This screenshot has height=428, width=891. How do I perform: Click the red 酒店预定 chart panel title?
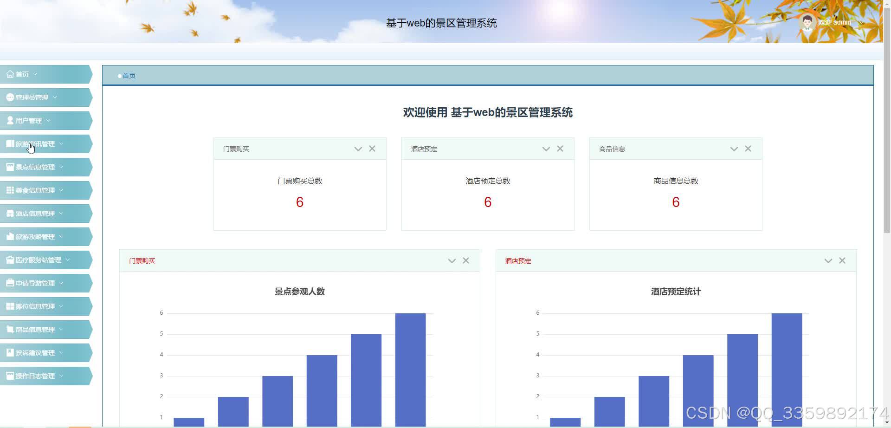point(518,261)
